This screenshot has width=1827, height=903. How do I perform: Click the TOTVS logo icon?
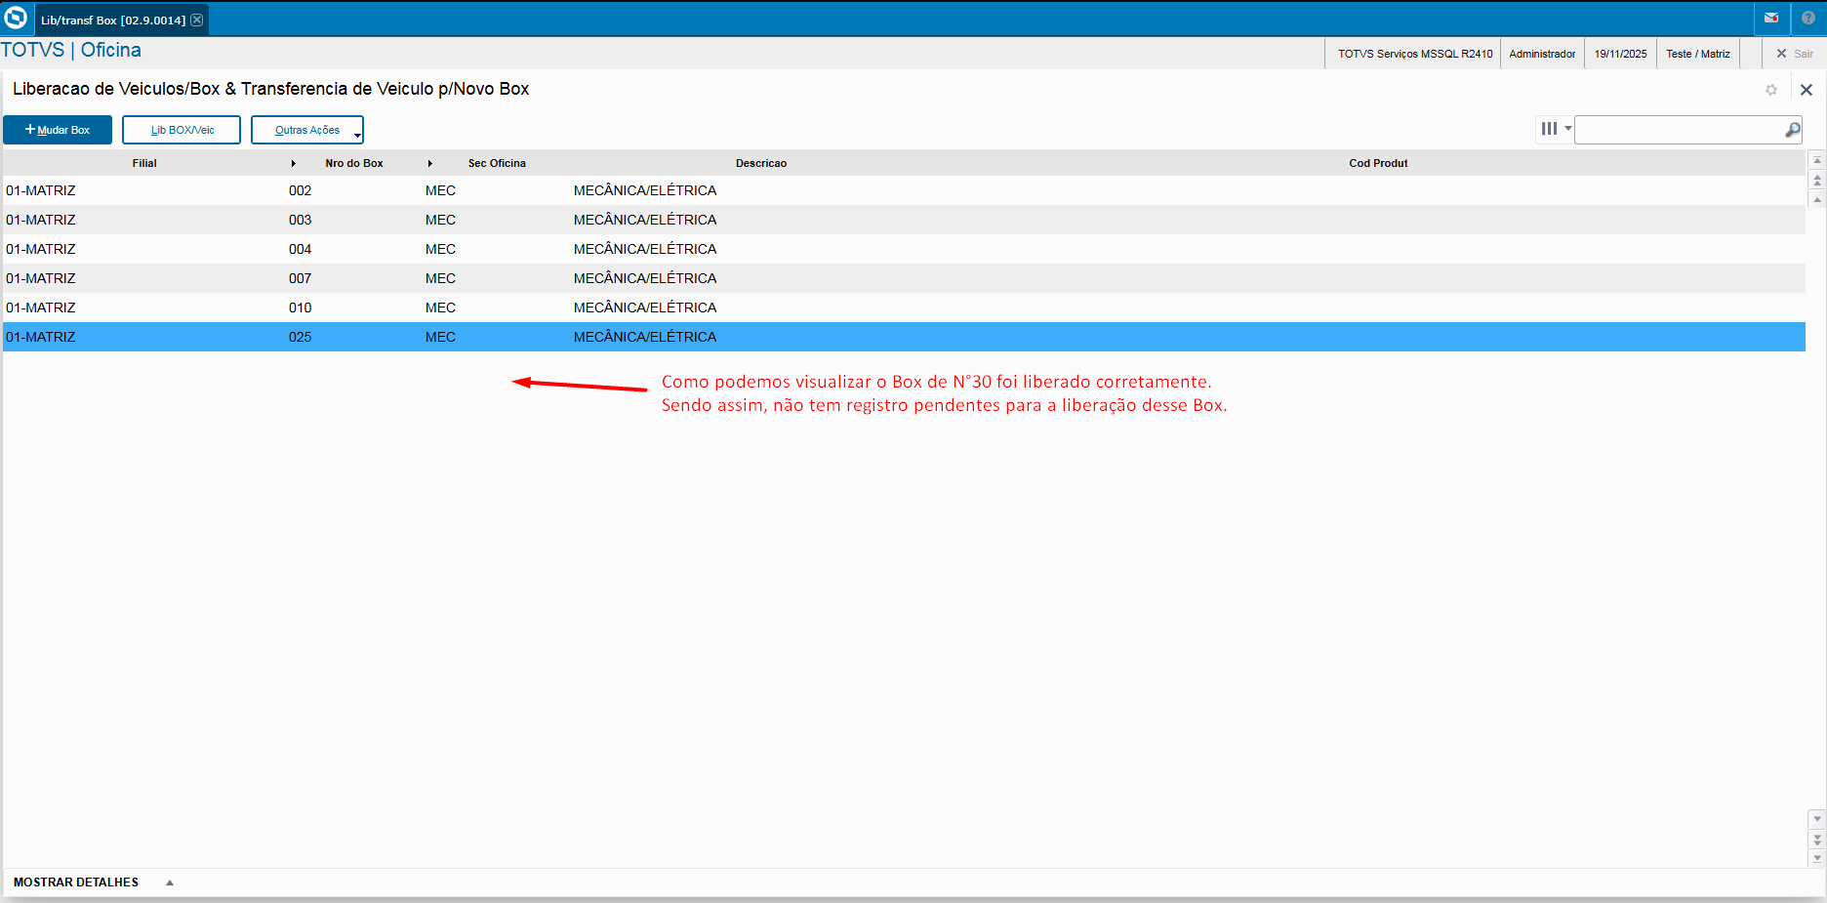(x=16, y=18)
